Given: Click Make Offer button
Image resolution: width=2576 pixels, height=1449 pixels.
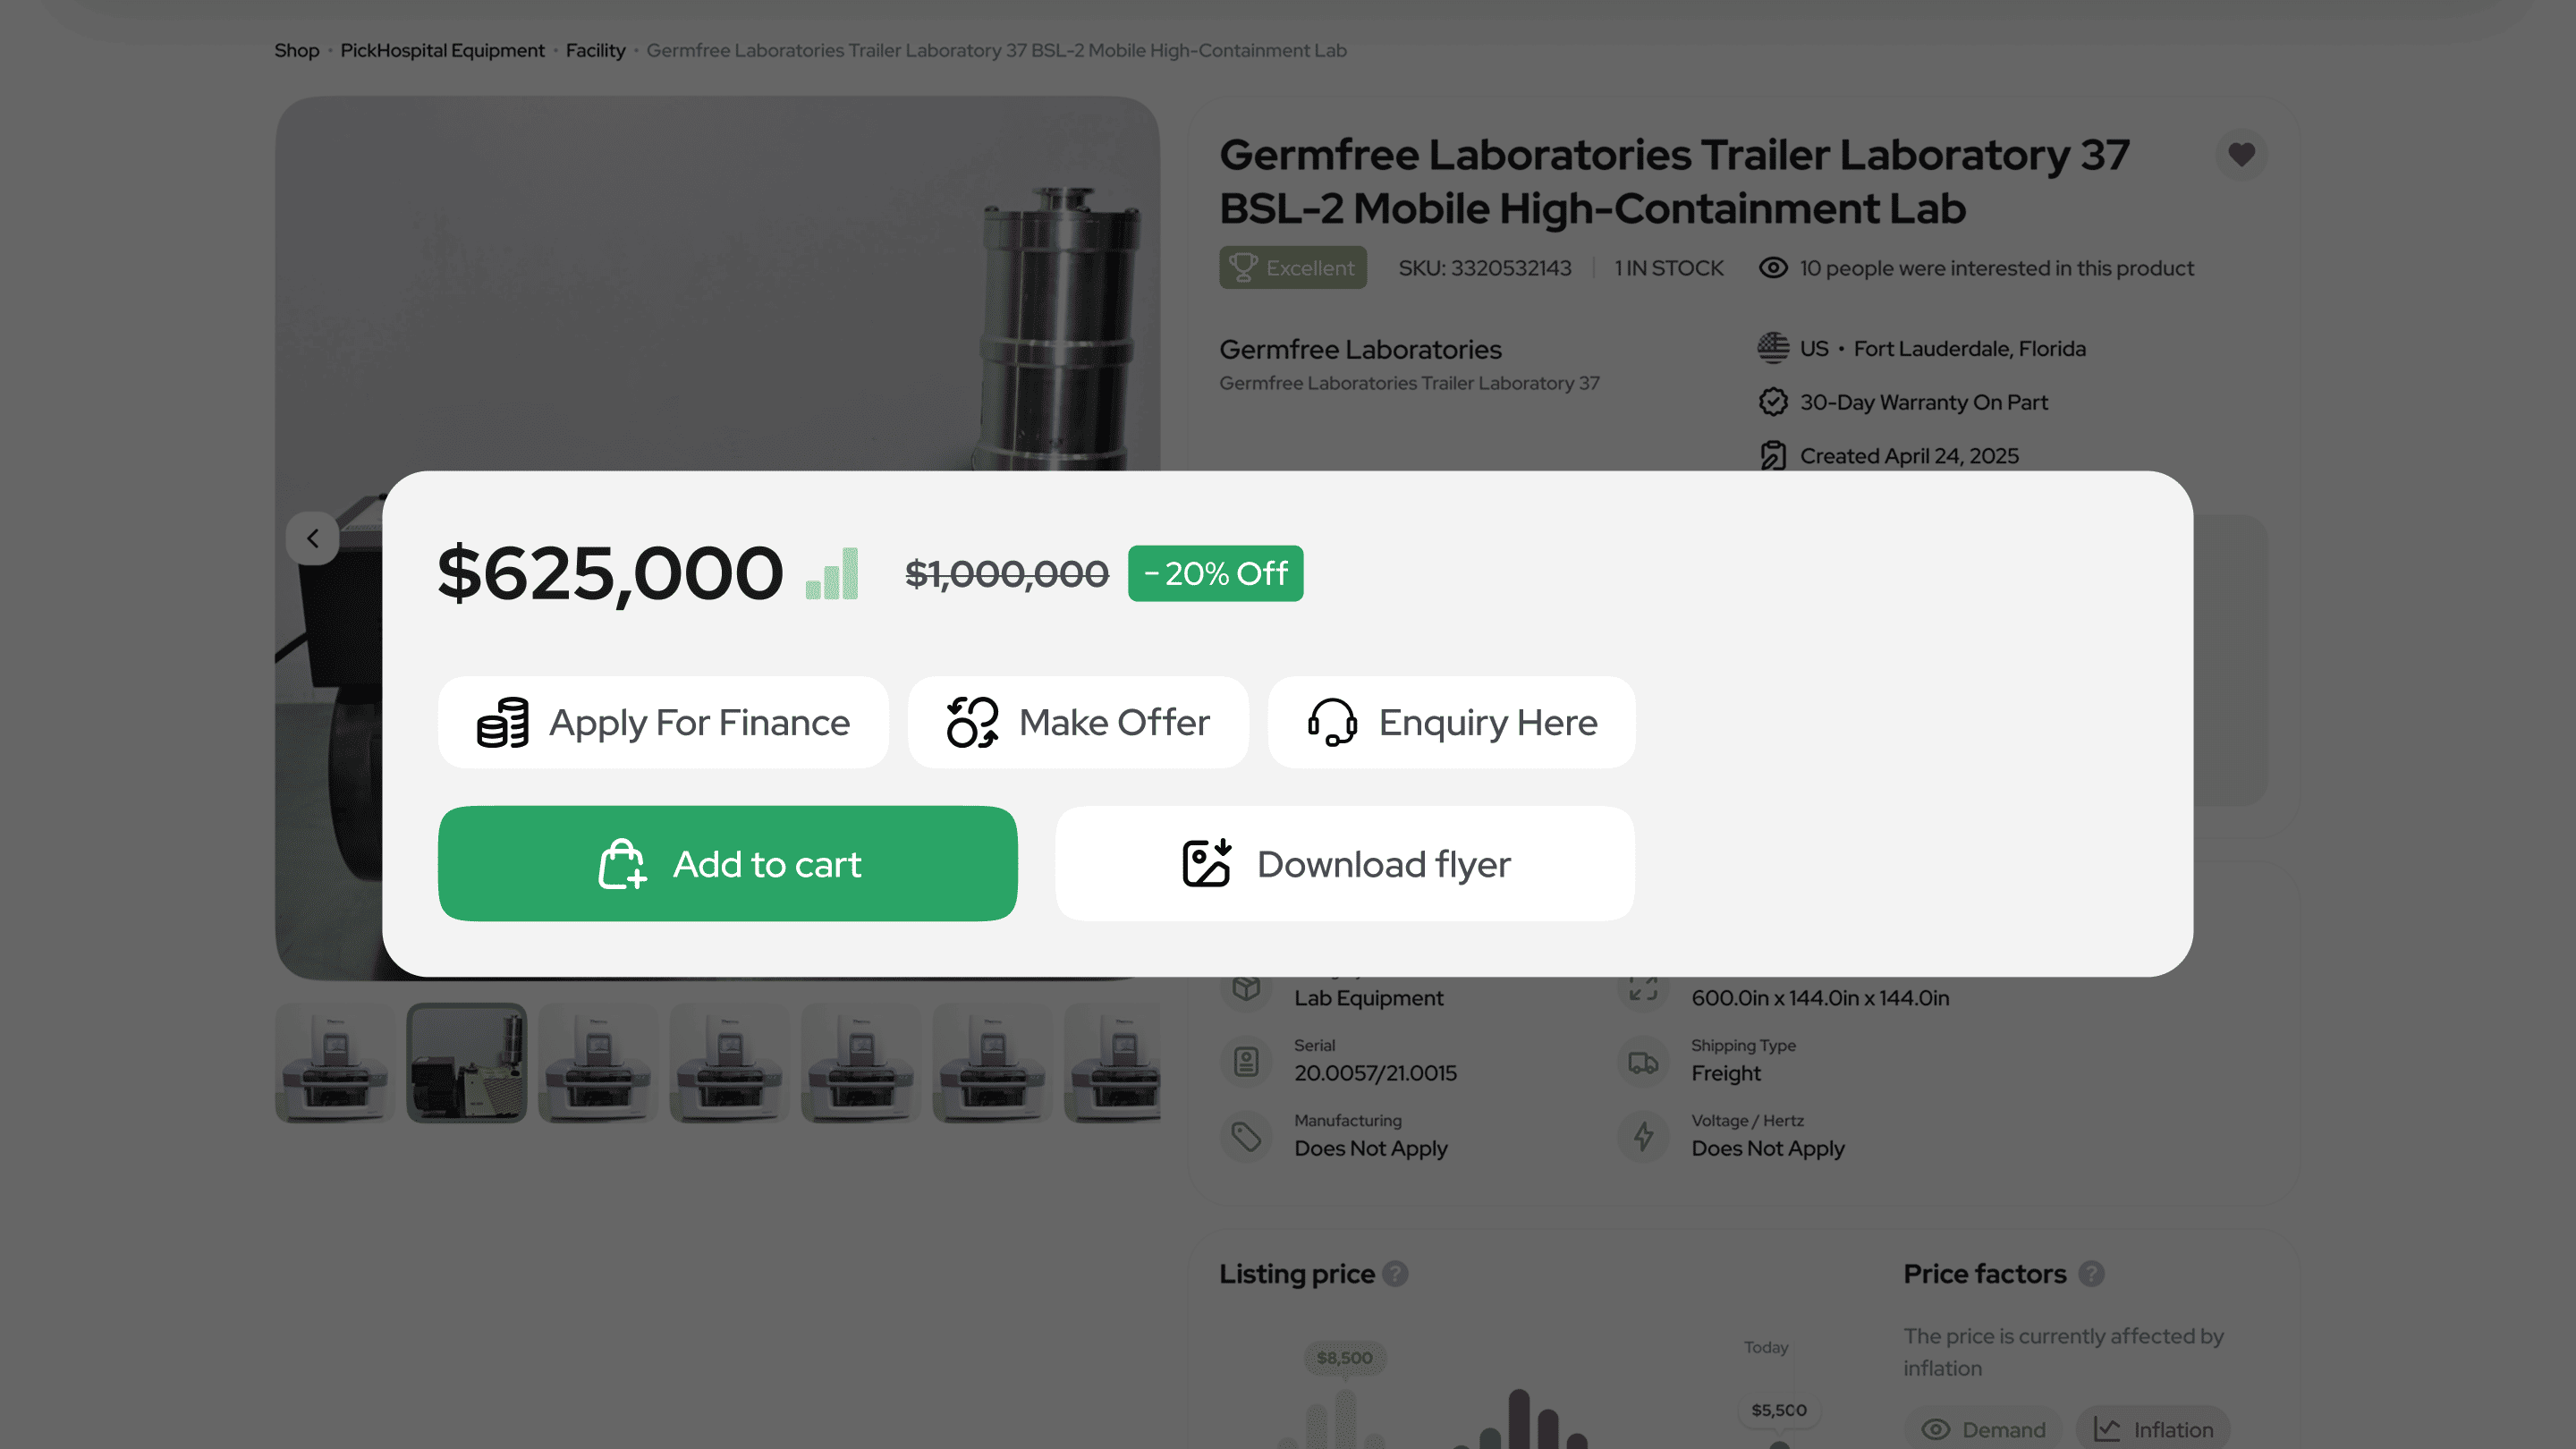Looking at the screenshot, I should (1078, 722).
